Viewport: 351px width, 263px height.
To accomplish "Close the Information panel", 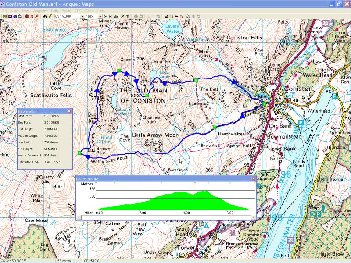I will (x=69, y=111).
